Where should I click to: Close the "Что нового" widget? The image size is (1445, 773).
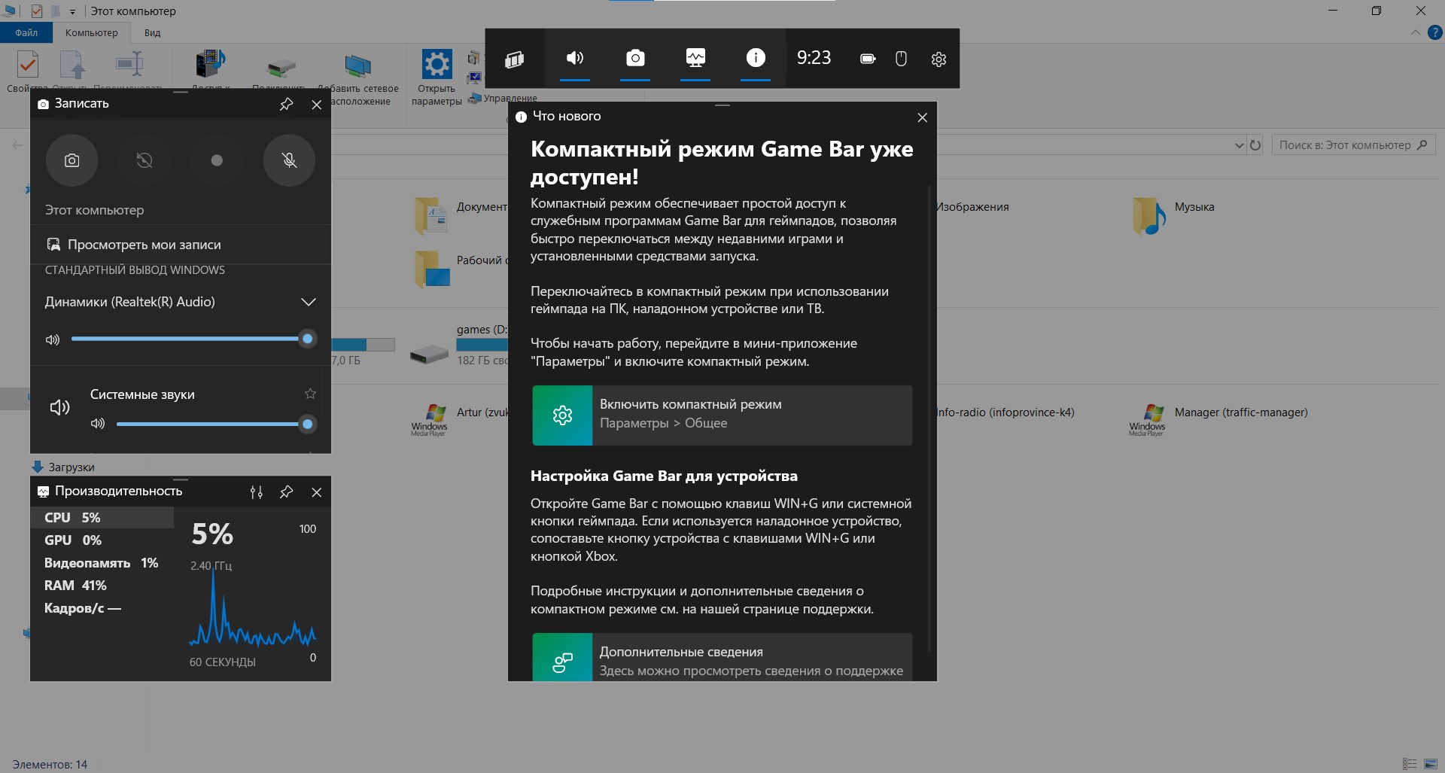[x=923, y=117]
